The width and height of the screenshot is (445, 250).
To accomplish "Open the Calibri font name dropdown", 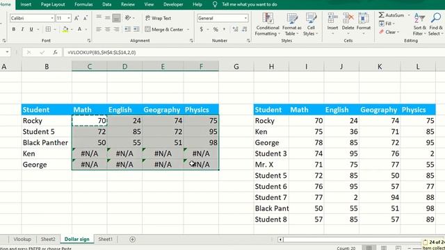I will tap(52, 18).
